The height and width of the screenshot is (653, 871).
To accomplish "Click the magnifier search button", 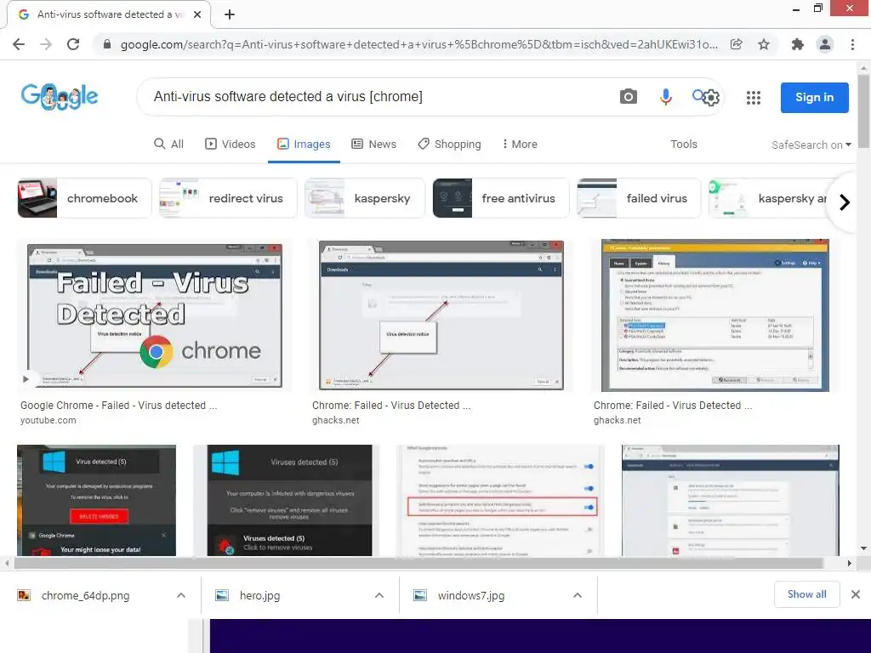I will click(x=697, y=95).
